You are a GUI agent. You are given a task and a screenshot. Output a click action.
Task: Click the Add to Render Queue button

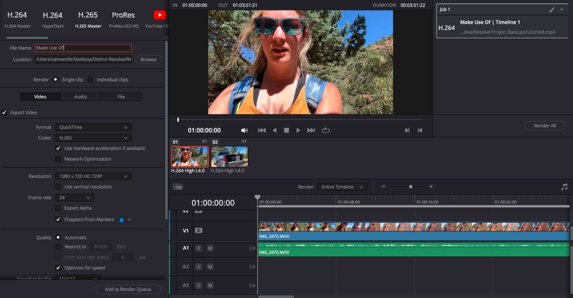point(127,289)
